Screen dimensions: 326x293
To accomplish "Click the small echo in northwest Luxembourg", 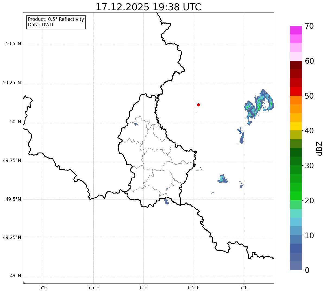I will [136, 124].
